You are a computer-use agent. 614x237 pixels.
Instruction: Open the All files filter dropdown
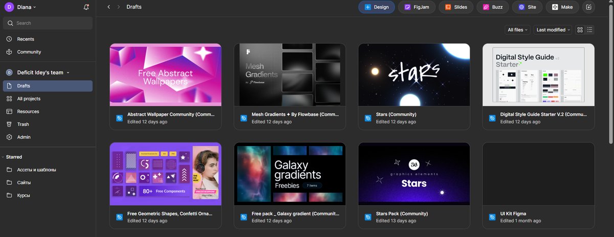(x=517, y=30)
